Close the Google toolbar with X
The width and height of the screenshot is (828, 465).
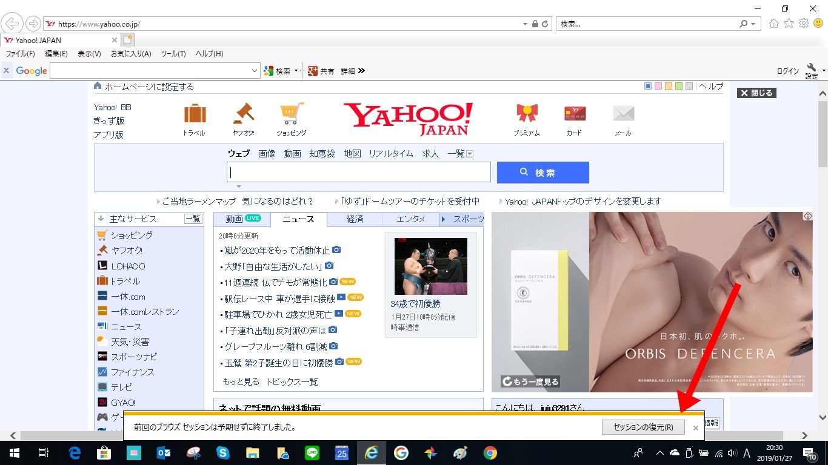6,71
